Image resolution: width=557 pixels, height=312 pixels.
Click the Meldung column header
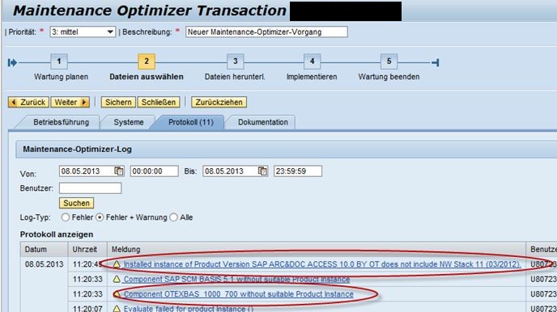click(x=317, y=249)
